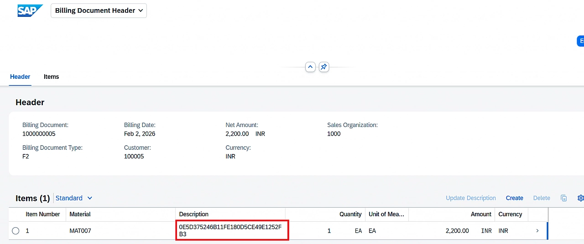Select the Header tab

[20, 76]
